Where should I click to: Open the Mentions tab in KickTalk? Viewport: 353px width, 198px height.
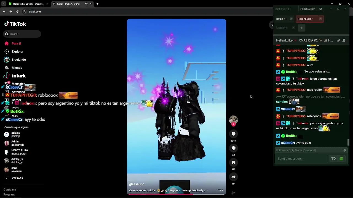(282, 28)
